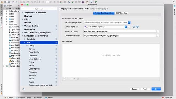
Task: Click the Save All toolbar icon
Action: point(5,2)
